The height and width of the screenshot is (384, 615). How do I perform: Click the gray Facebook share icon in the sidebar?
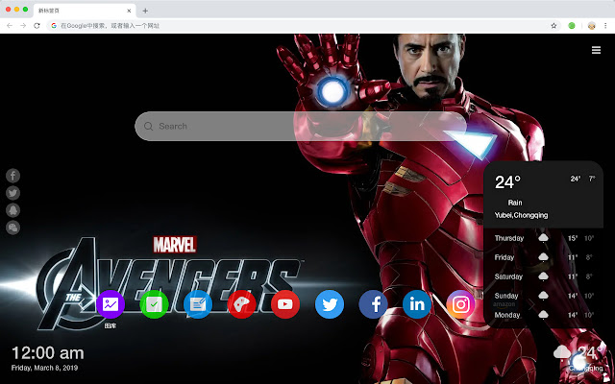pos(12,176)
